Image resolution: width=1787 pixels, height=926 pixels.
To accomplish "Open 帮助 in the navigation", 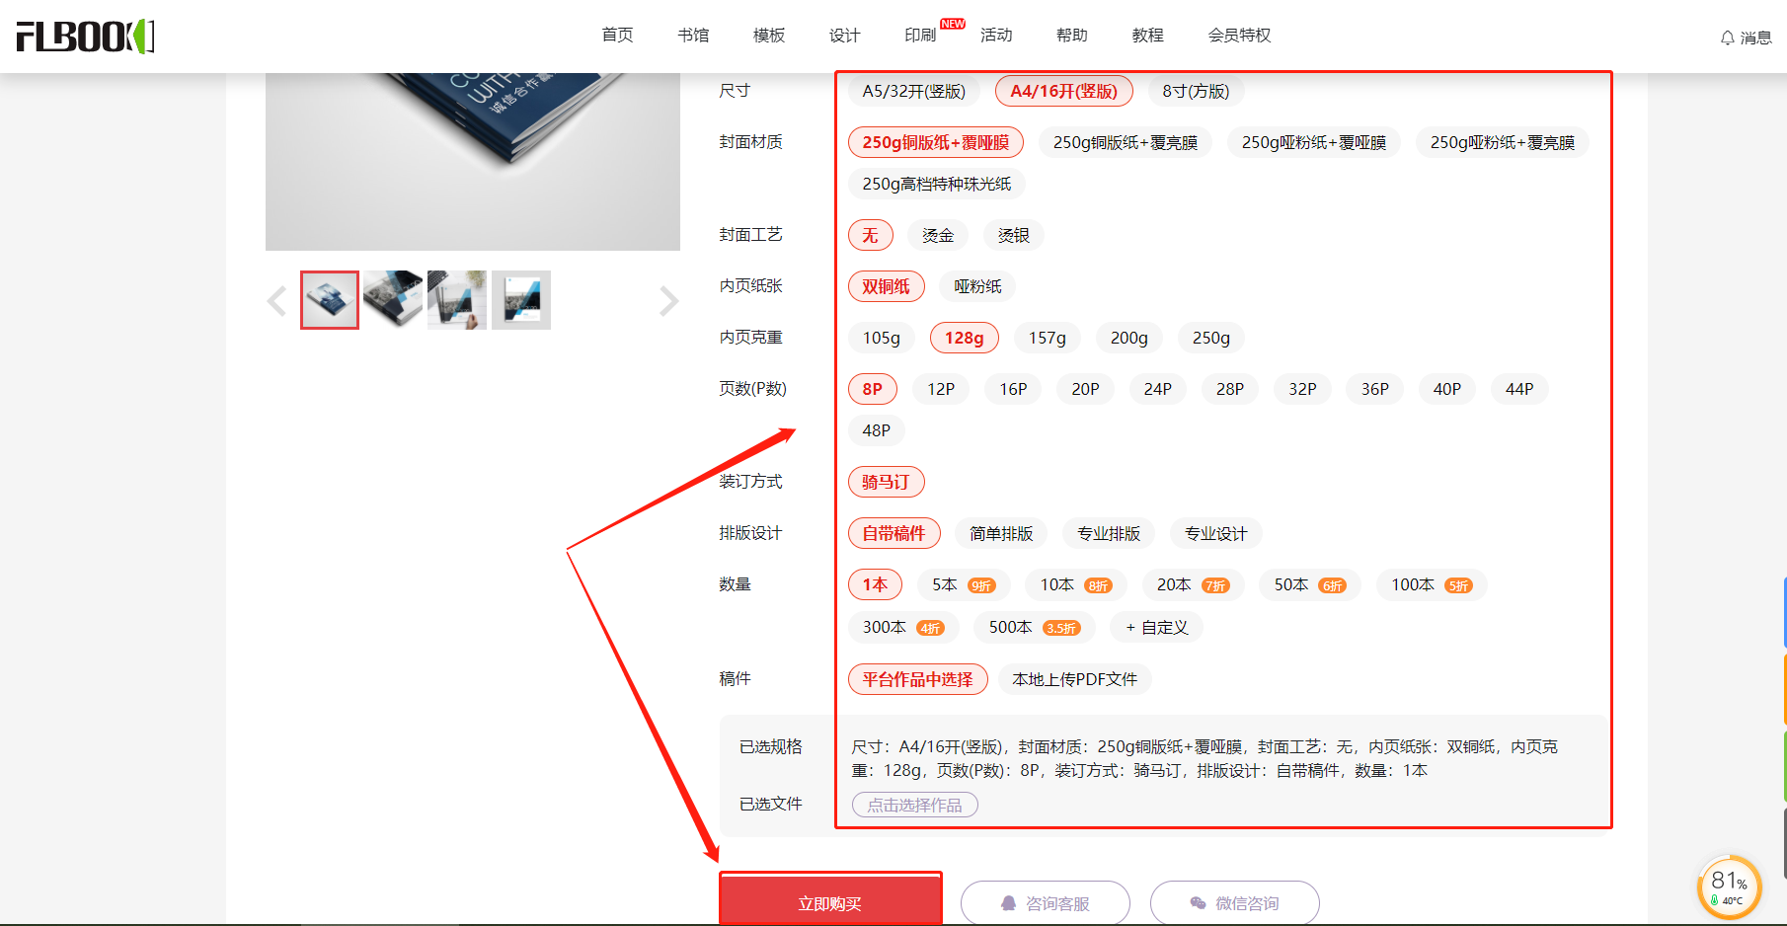I will 1072,36.
